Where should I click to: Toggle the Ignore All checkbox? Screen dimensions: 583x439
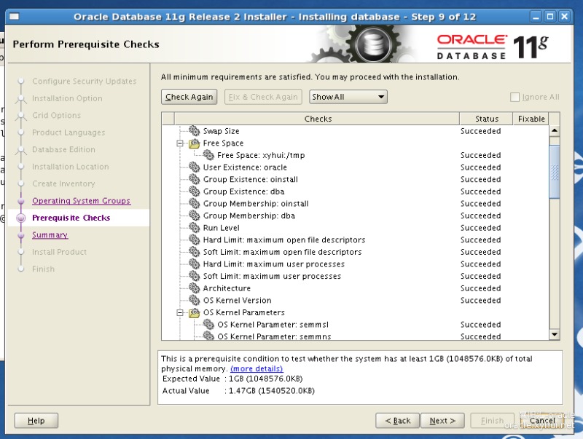(514, 97)
